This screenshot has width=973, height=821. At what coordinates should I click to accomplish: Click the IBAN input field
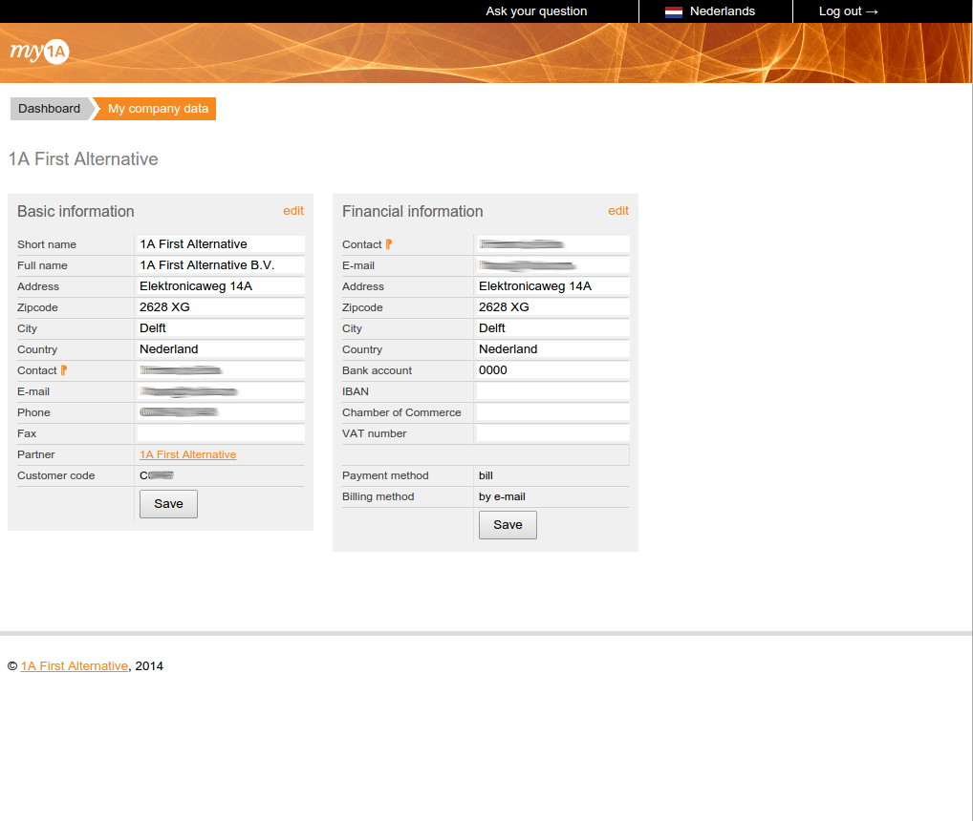click(x=552, y=391)
